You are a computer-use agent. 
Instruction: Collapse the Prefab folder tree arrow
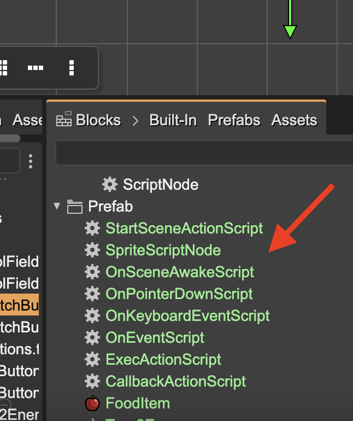pyautogui.click(x=57, y=207)
